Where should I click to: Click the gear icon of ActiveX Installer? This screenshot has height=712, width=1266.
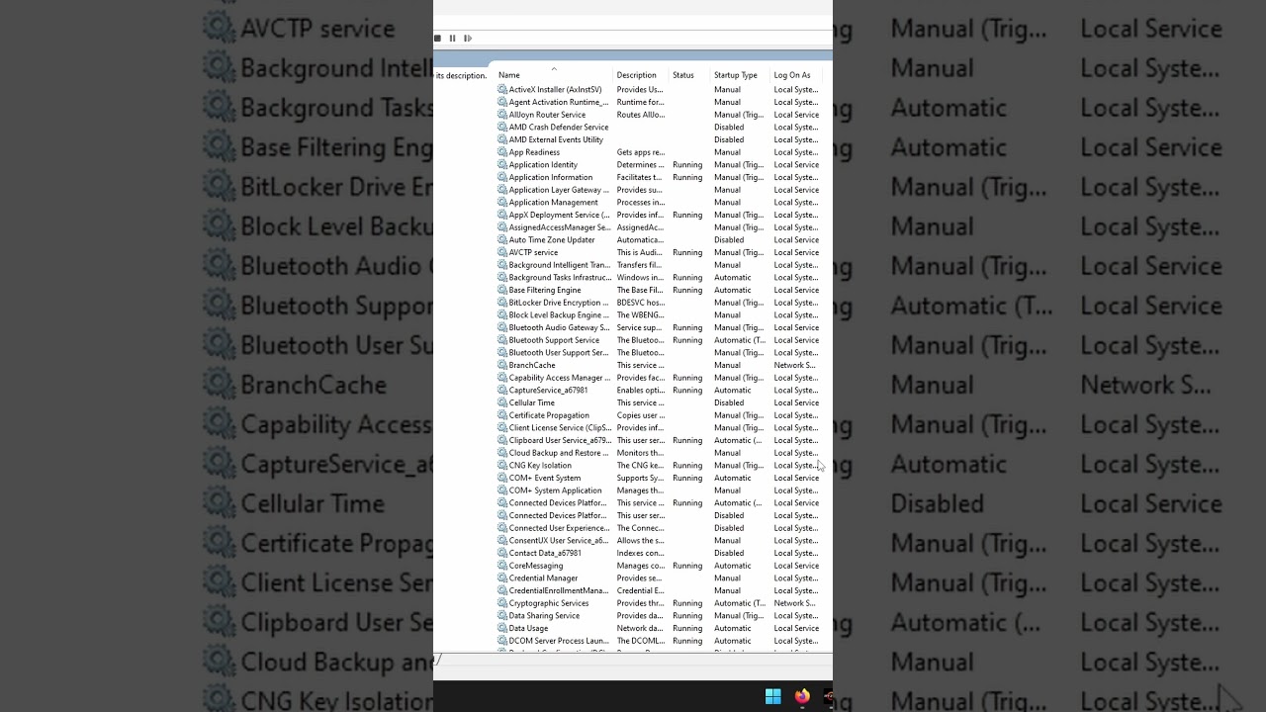(502, 90)
